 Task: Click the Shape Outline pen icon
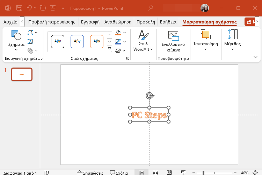(118, 42)
